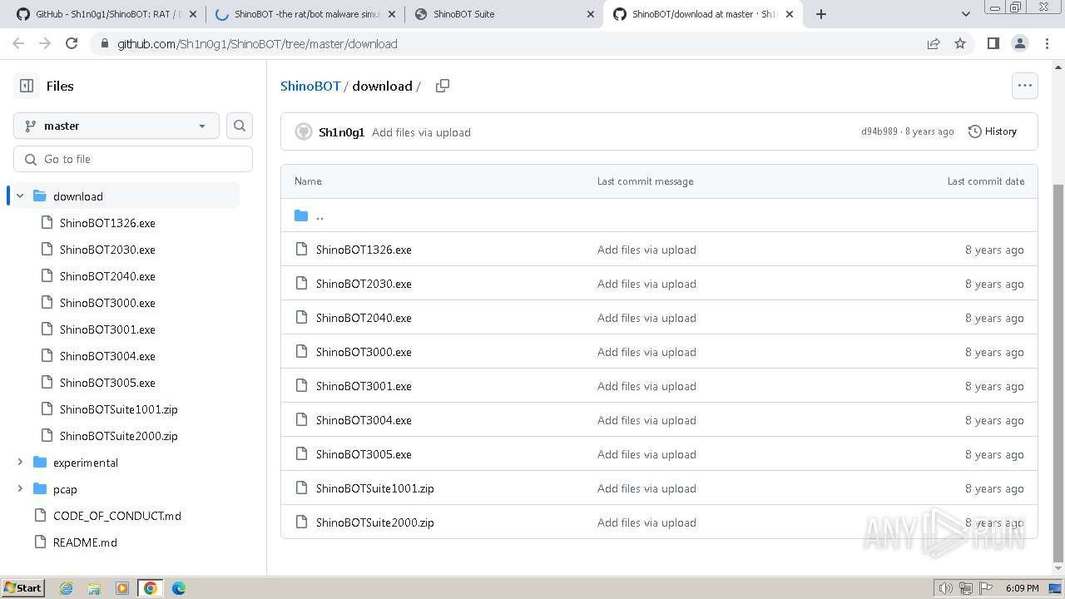Click Sh1n0g1's avatar image
The image size is (1065, 599).
[304, 131]
